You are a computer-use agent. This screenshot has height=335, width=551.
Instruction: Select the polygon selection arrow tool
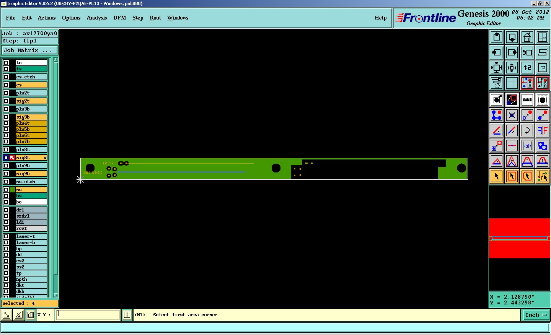tap(527, 176)
